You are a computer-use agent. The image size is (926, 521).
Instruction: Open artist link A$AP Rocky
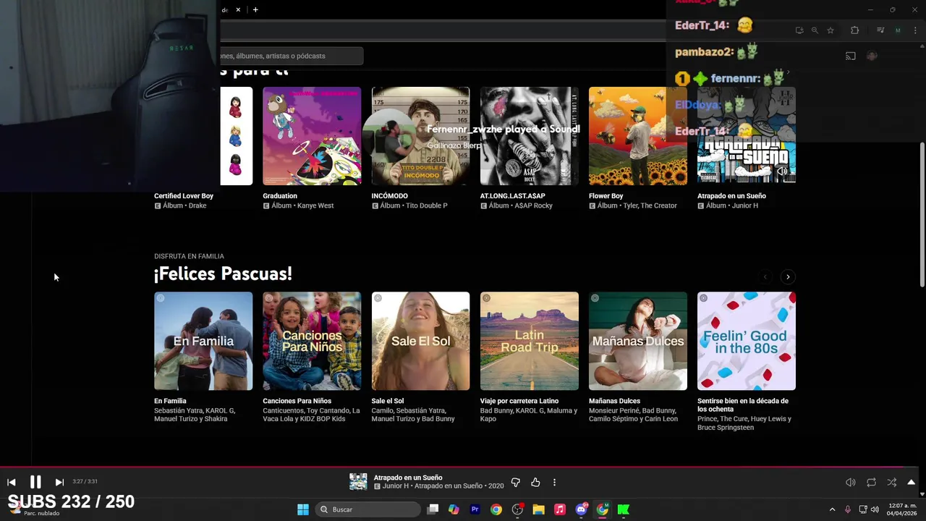[533, 206]
